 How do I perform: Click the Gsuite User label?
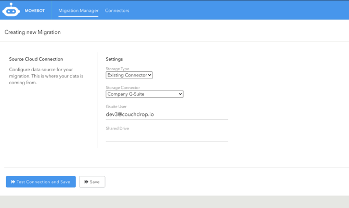click(117, 107)
